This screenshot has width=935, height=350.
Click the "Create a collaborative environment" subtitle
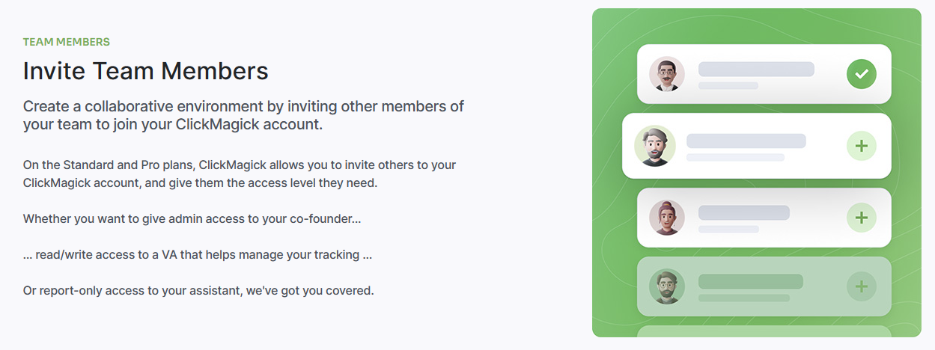coord(243,115)
